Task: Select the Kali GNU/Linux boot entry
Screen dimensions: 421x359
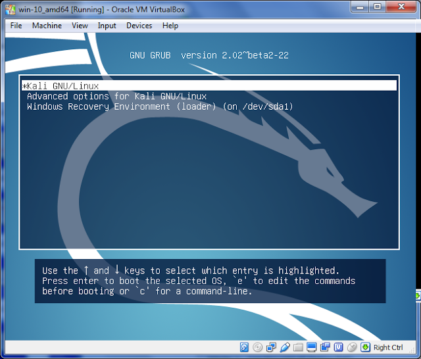Action: pyautogui.click(x=209, y=85)
